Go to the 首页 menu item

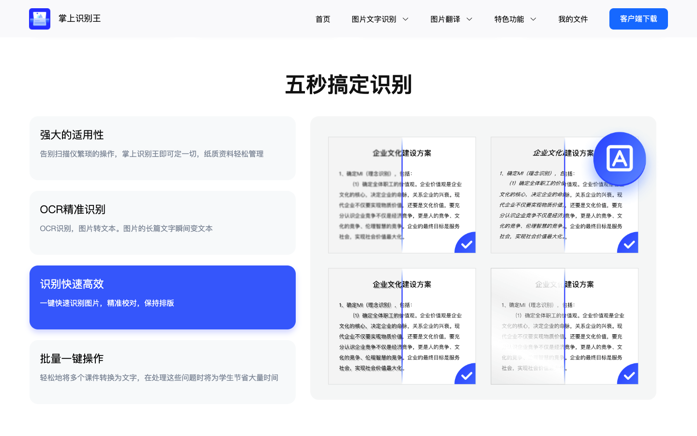pyautogui.click(x=322, y=19)
